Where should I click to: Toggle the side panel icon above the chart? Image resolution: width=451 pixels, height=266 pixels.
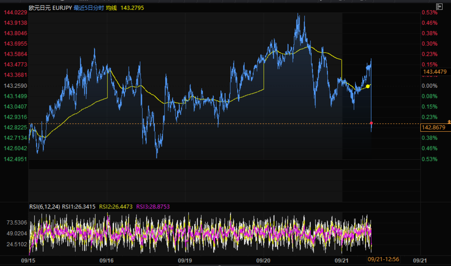[439, 6]
